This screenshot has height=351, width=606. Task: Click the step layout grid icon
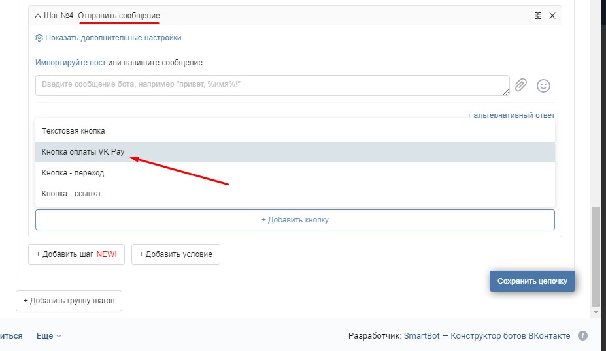(537, 16)
